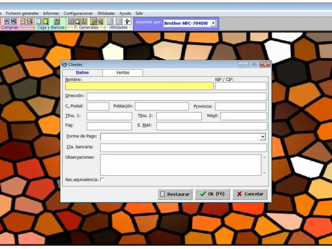Viewport: 332px width, 249px height.
Task: Click the Tfno. 2 input field
Action: point(179,116)
